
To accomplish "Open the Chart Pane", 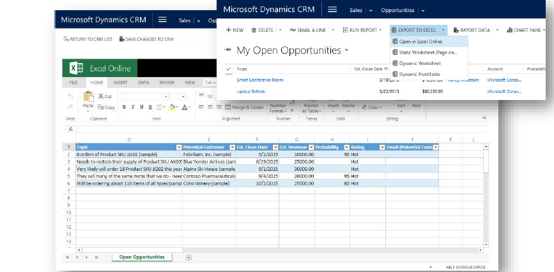I will (528, 30).
